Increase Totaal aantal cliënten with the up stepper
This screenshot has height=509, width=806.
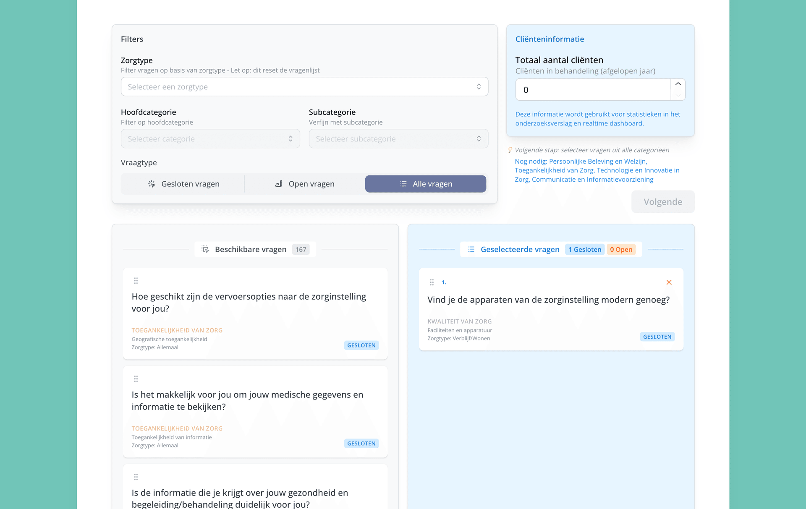pyautogui.click(x=678, y=84)
